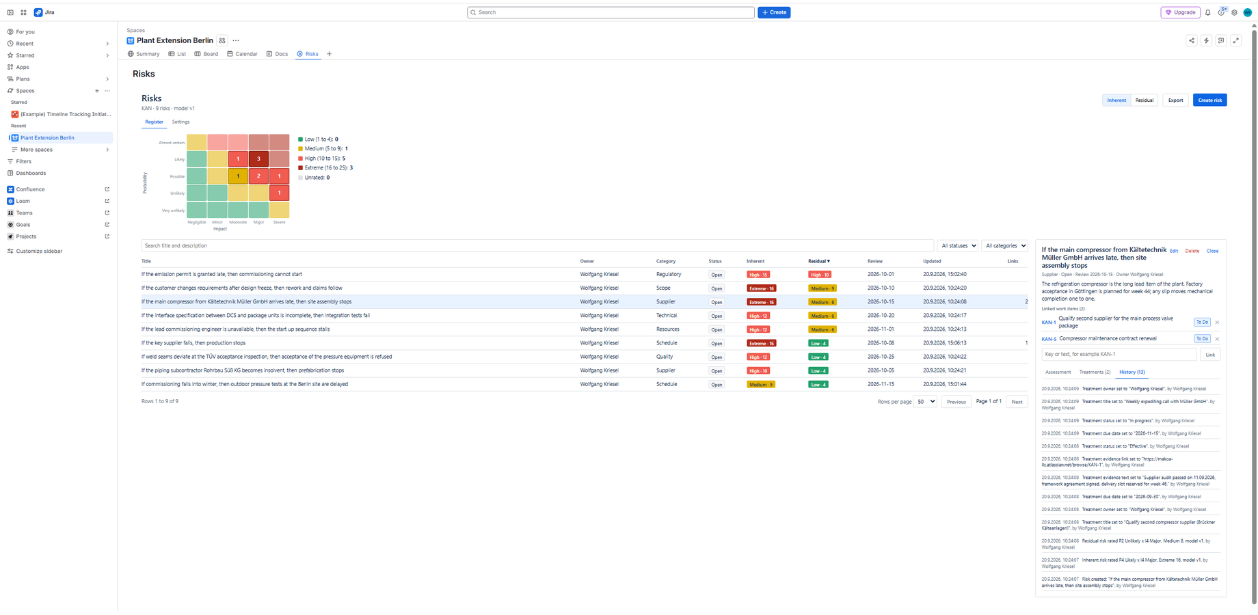Expand the Starred sidebar section
Screen dimensions: 1258x615
[107, 55]
